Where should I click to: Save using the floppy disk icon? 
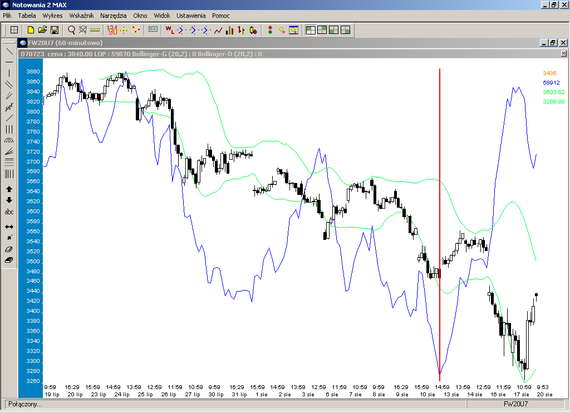[55, 30]
